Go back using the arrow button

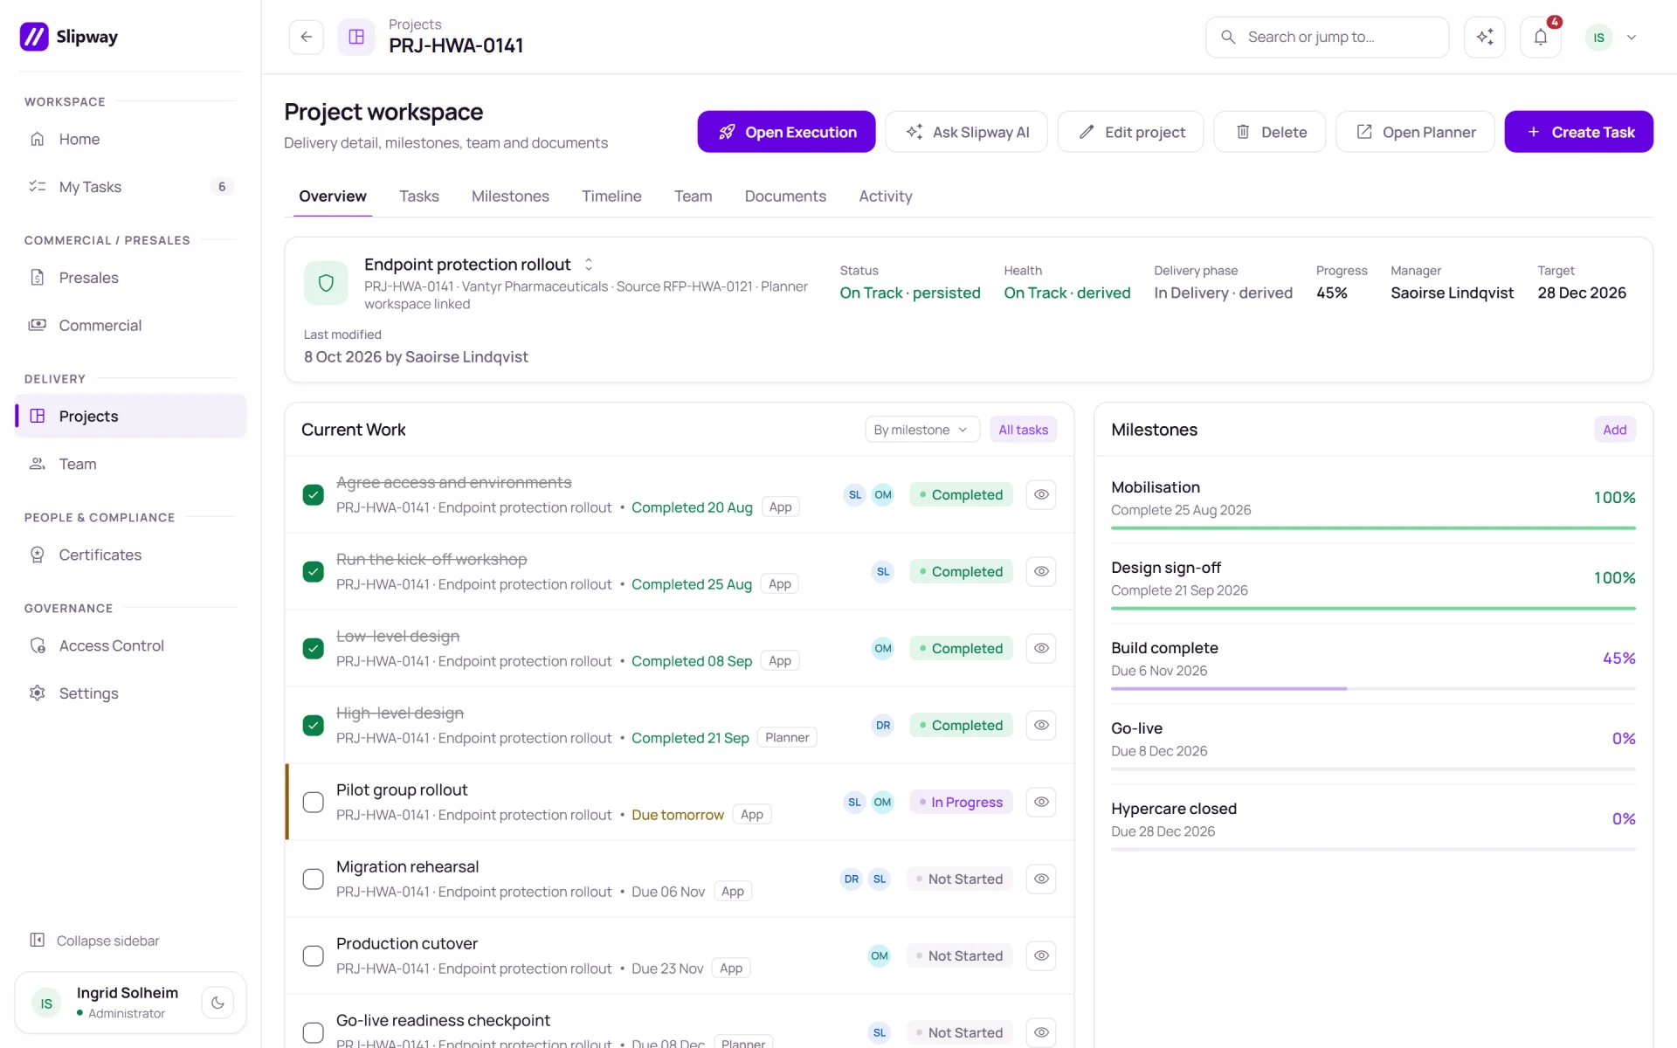307,37
